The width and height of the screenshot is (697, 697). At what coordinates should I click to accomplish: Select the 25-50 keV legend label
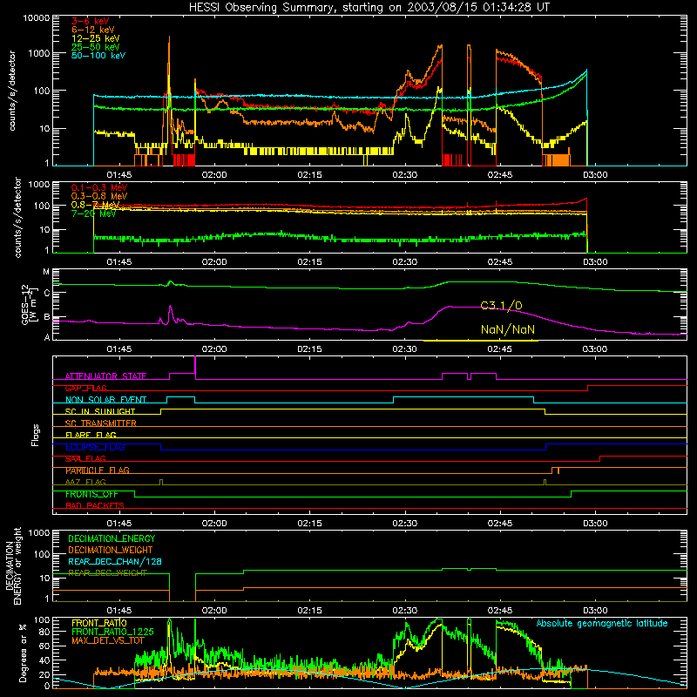96,47
